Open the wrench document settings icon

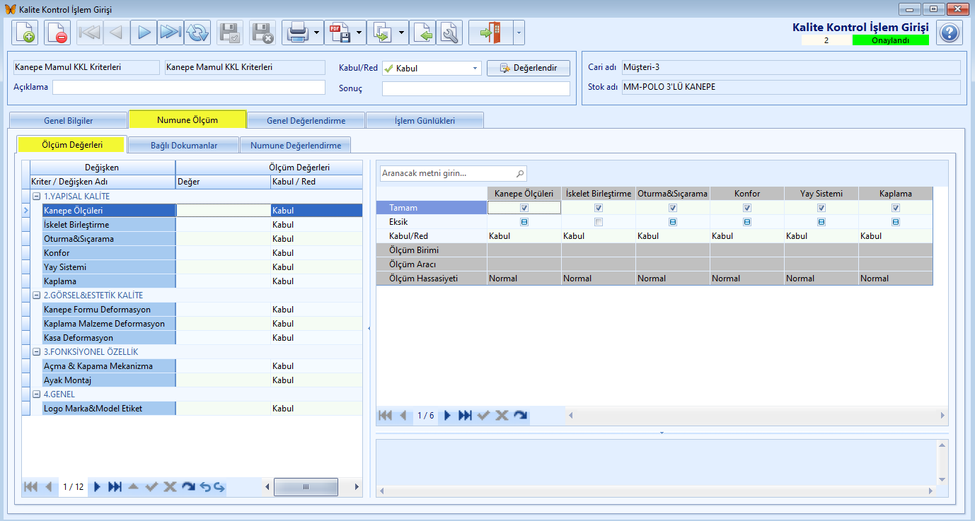pos(450,33)
